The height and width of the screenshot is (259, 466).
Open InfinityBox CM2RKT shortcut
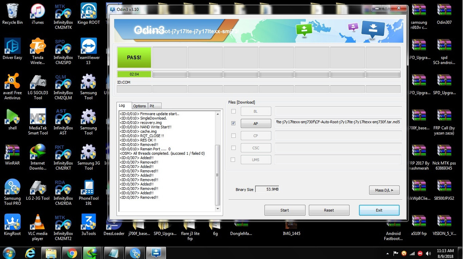click(63, 158)
